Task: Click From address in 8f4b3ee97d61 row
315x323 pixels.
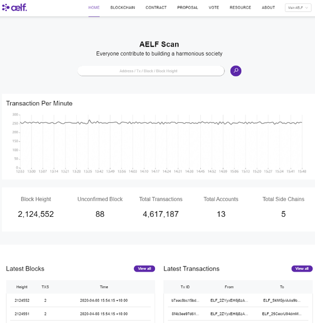Action: [229, 314]
